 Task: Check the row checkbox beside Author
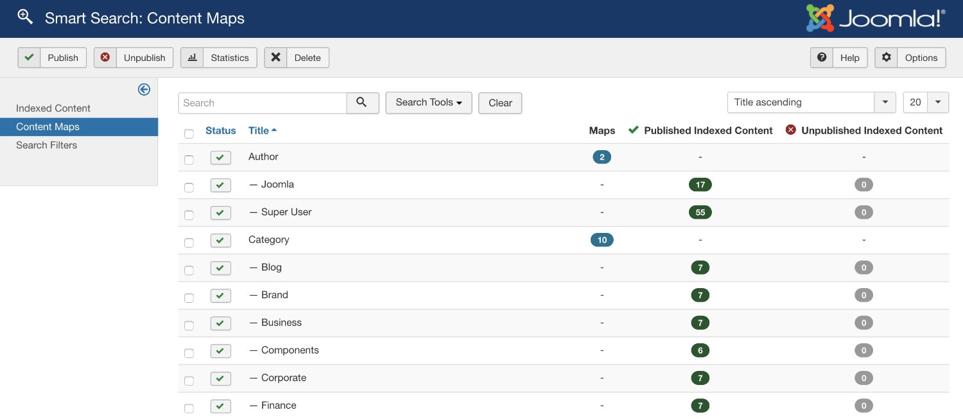(189, 158)
